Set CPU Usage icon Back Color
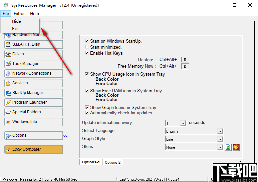Image resolution: width=258 pixels, height=182 pixels. click(107, 79)
